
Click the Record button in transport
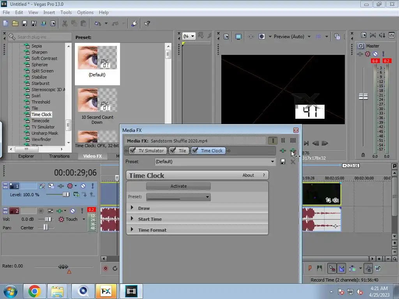click(106, 269)
